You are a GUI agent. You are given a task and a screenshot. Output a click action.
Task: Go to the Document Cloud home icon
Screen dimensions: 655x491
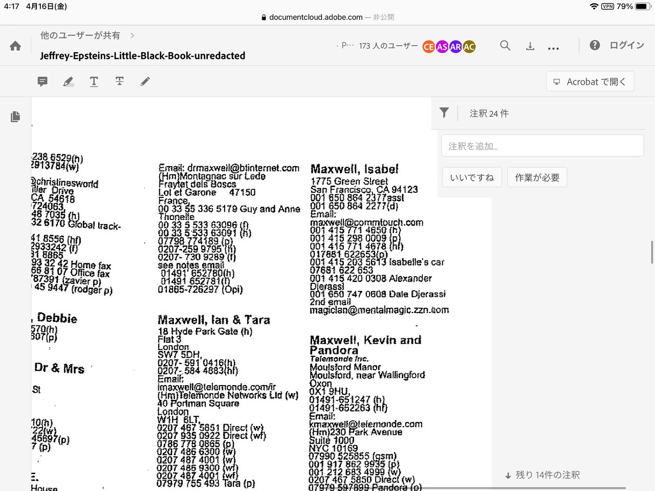[15, 46]
